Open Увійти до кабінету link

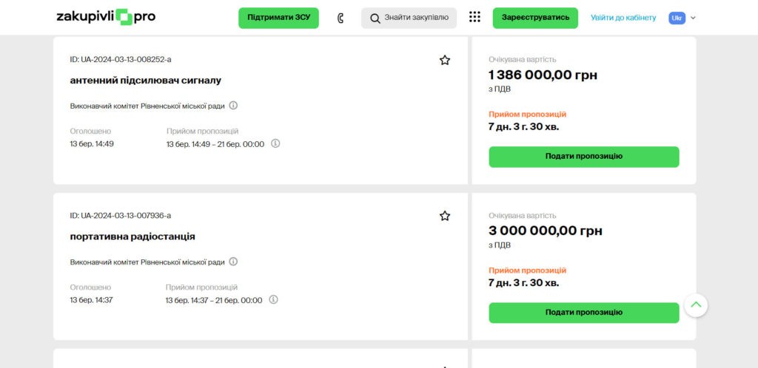[x=623, y=18]
